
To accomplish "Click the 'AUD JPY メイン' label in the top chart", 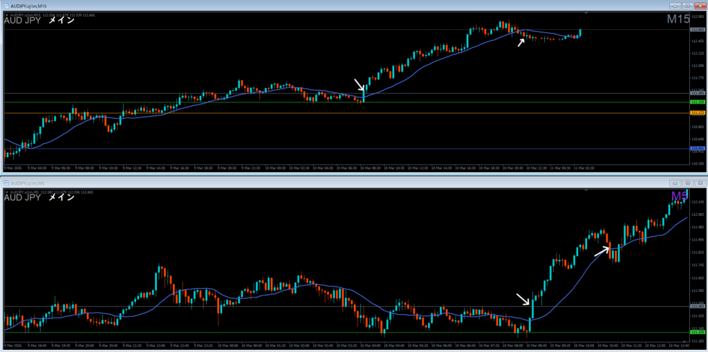I will pyautogui.click(x=39, y=21).
